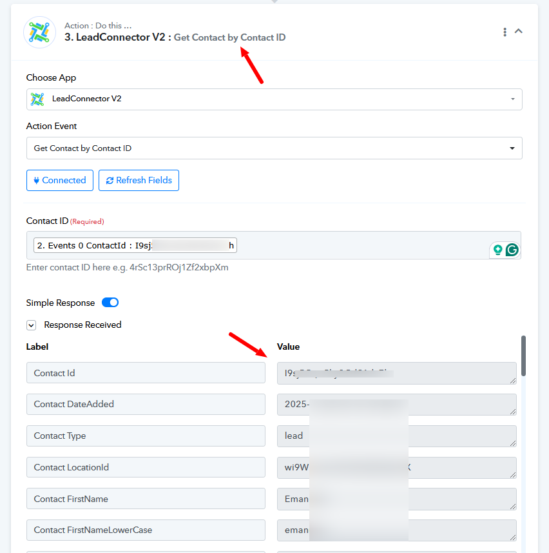The image size is (549, 553).
Task: Click the Grammarly icon in Contact ID field
Action: [x=512, y=250]
